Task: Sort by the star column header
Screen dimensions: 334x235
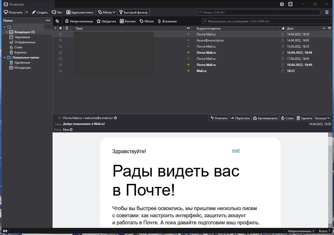Action: click(x=60, y=28)
